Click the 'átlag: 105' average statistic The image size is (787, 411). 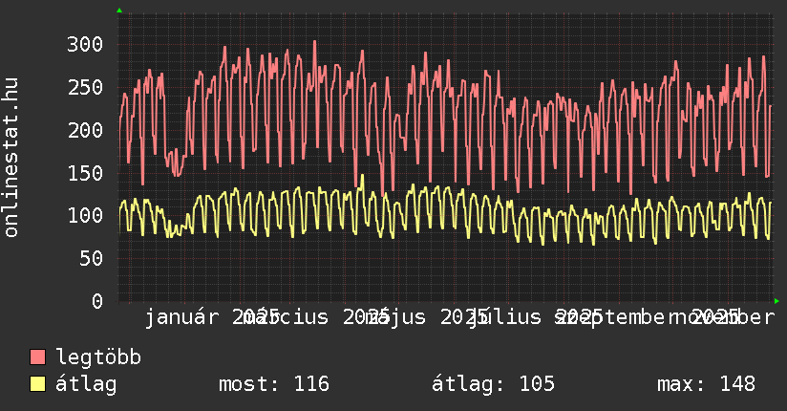(493, 384)
